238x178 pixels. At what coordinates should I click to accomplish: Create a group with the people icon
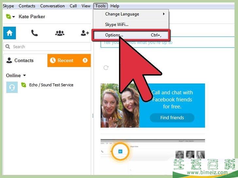click(60, 33)
